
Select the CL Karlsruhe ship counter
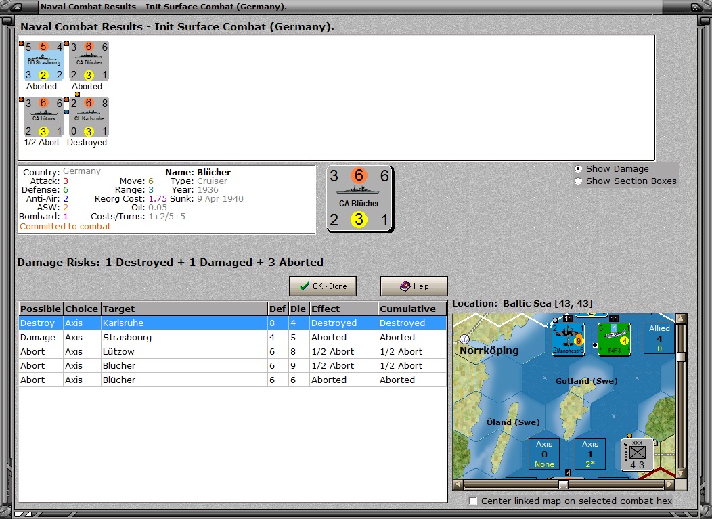pyautogui.click(x=89, y=116)
